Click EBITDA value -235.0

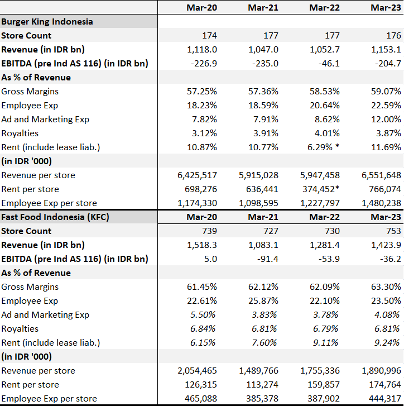tap(265, 64)
